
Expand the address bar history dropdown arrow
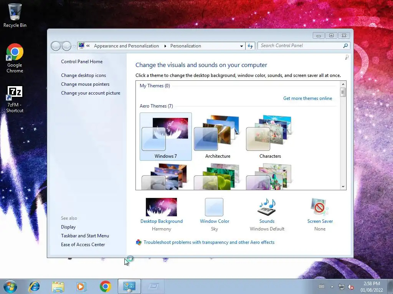click(x=241, y=46)
